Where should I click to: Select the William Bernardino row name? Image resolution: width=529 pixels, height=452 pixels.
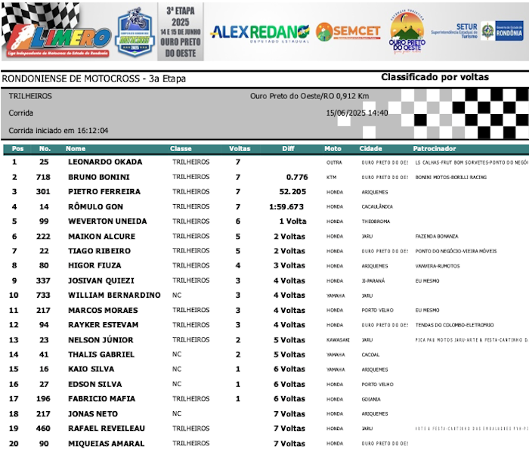(114, 295)
